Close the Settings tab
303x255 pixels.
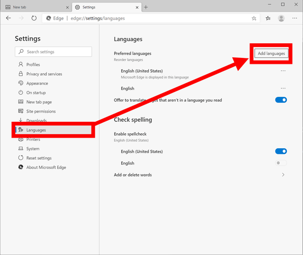[137, 8]
